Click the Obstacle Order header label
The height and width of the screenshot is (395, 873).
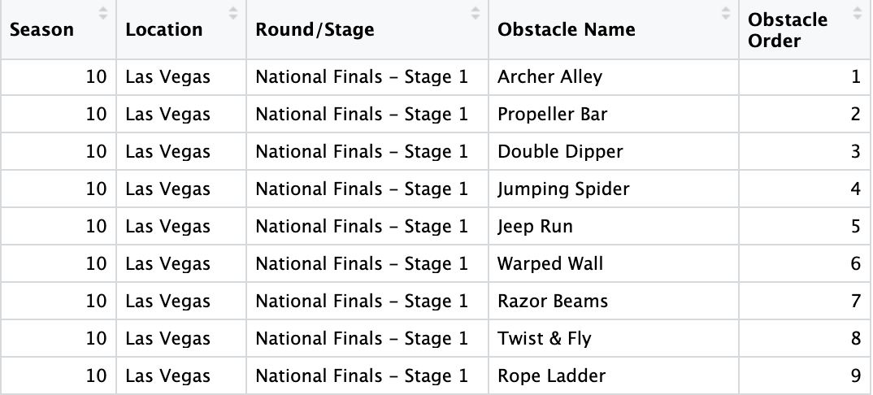788,30
